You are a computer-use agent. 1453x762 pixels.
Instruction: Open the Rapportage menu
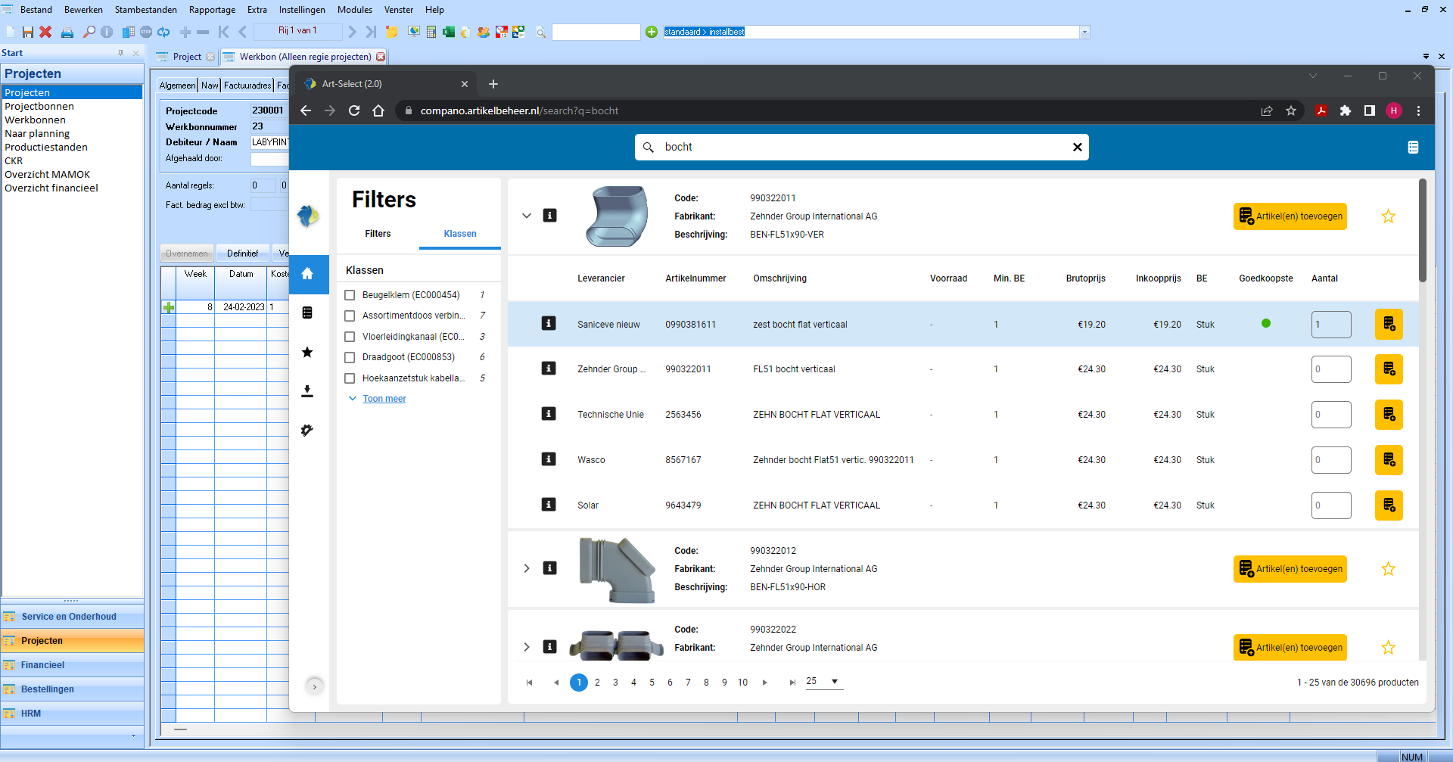point(212,10)
